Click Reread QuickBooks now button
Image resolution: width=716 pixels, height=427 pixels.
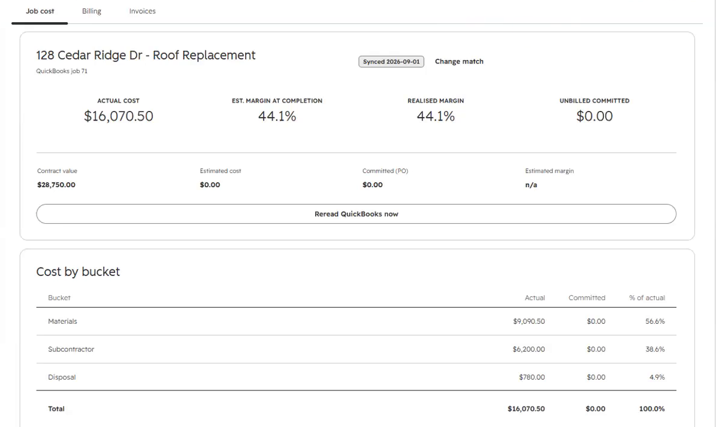pyautogui.click(x=356, y=214)
